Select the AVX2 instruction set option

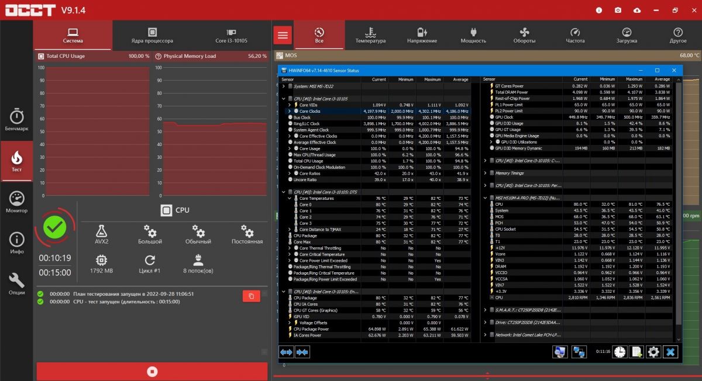pyautogui.click(x=101, y=234)
